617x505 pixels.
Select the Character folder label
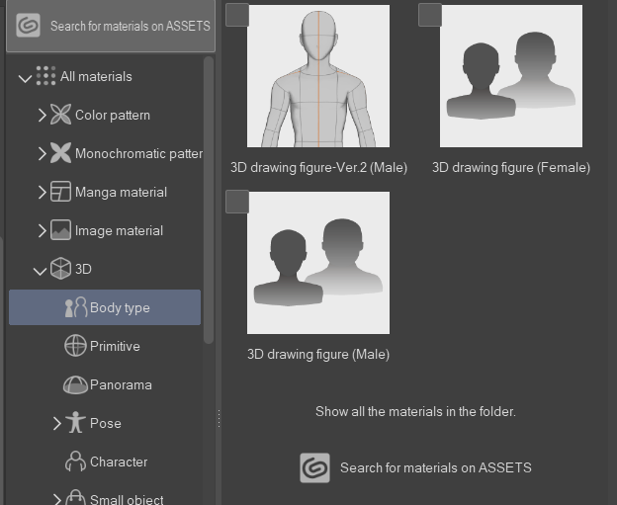tap(119, 462)
